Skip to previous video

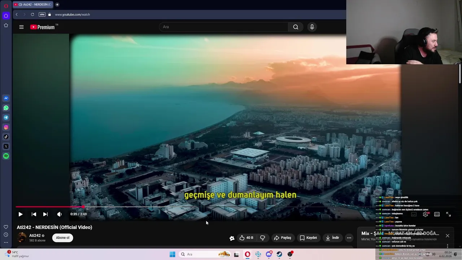[34, 214]
